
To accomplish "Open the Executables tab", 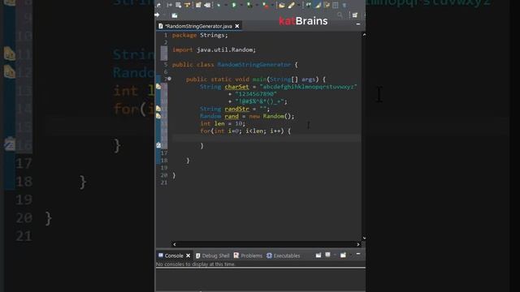I will tap(284, 255).
